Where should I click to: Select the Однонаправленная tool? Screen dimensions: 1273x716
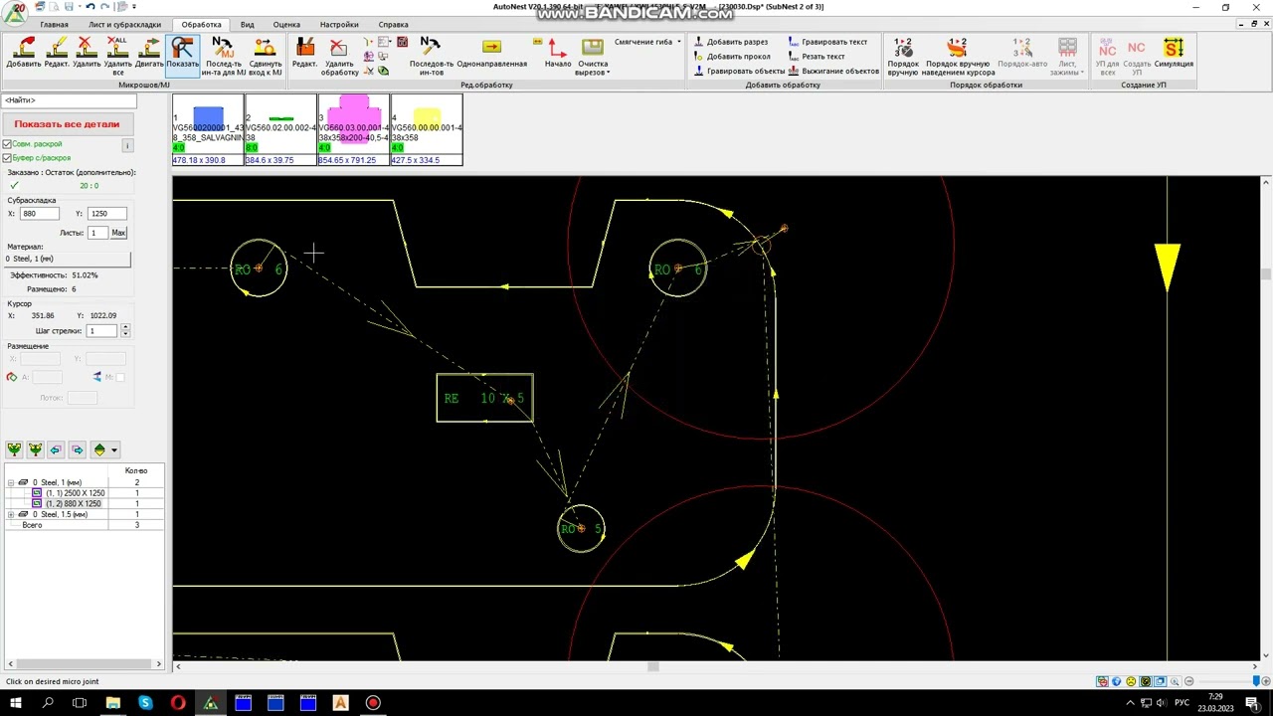[x=491, y=54]
